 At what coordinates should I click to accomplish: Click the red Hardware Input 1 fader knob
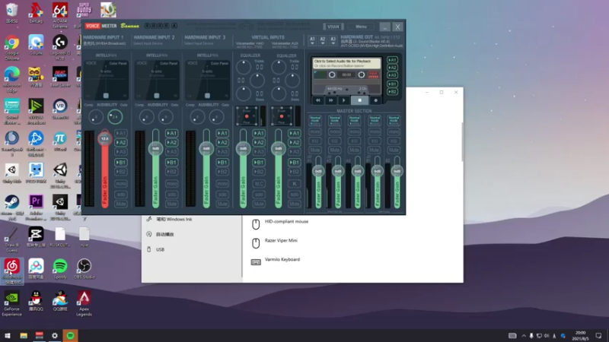[x=105, y=138]
